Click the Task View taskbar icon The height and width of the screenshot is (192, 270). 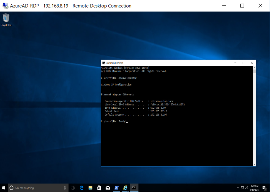click(x=73, y=188)
